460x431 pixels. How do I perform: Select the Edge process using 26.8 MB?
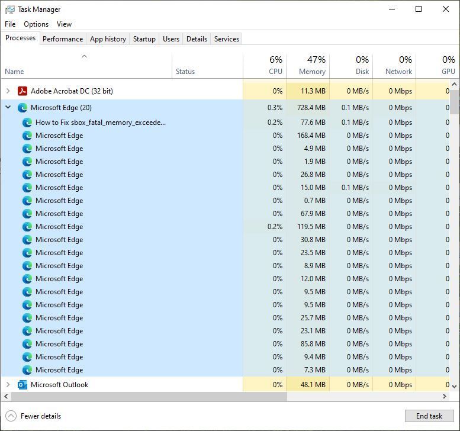pyautogui.click(x=225, y=175)
